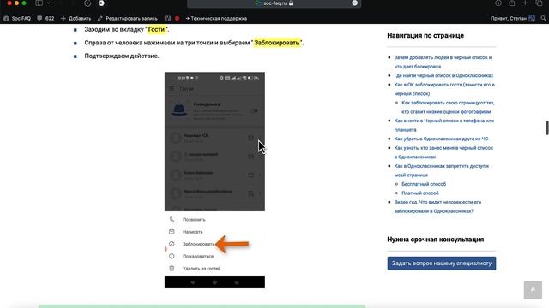Open link Как убрать в Одноклассниках друга из ЧС
Image resolution: width=549 pixels, height=308 pixels.
coord(441,139)
